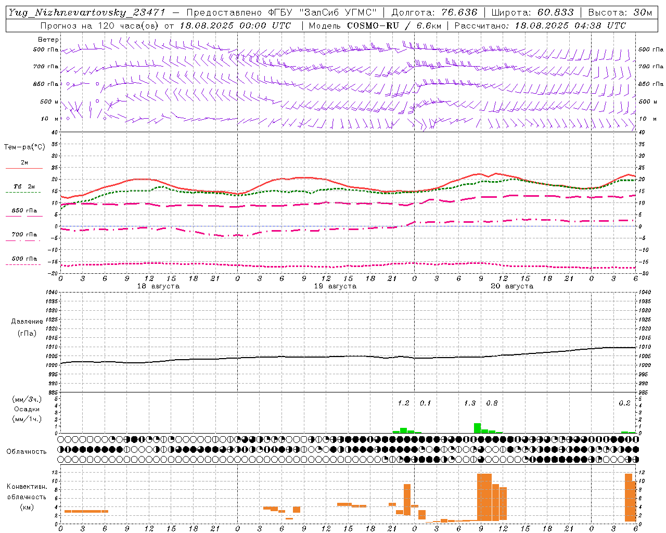Image resolution: width=666 pixels, height=533 pixels.
Task: Click the Широта: 60.833 value
Action: coord(532,12)
